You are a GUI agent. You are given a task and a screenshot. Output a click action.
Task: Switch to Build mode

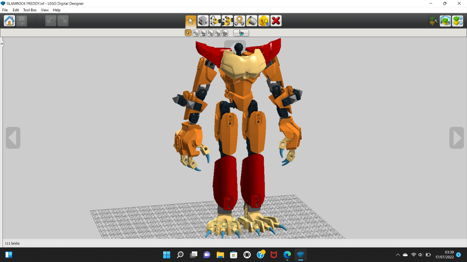tap(434, 21)
